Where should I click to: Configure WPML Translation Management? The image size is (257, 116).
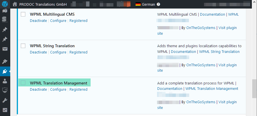[x=58, y=90]
